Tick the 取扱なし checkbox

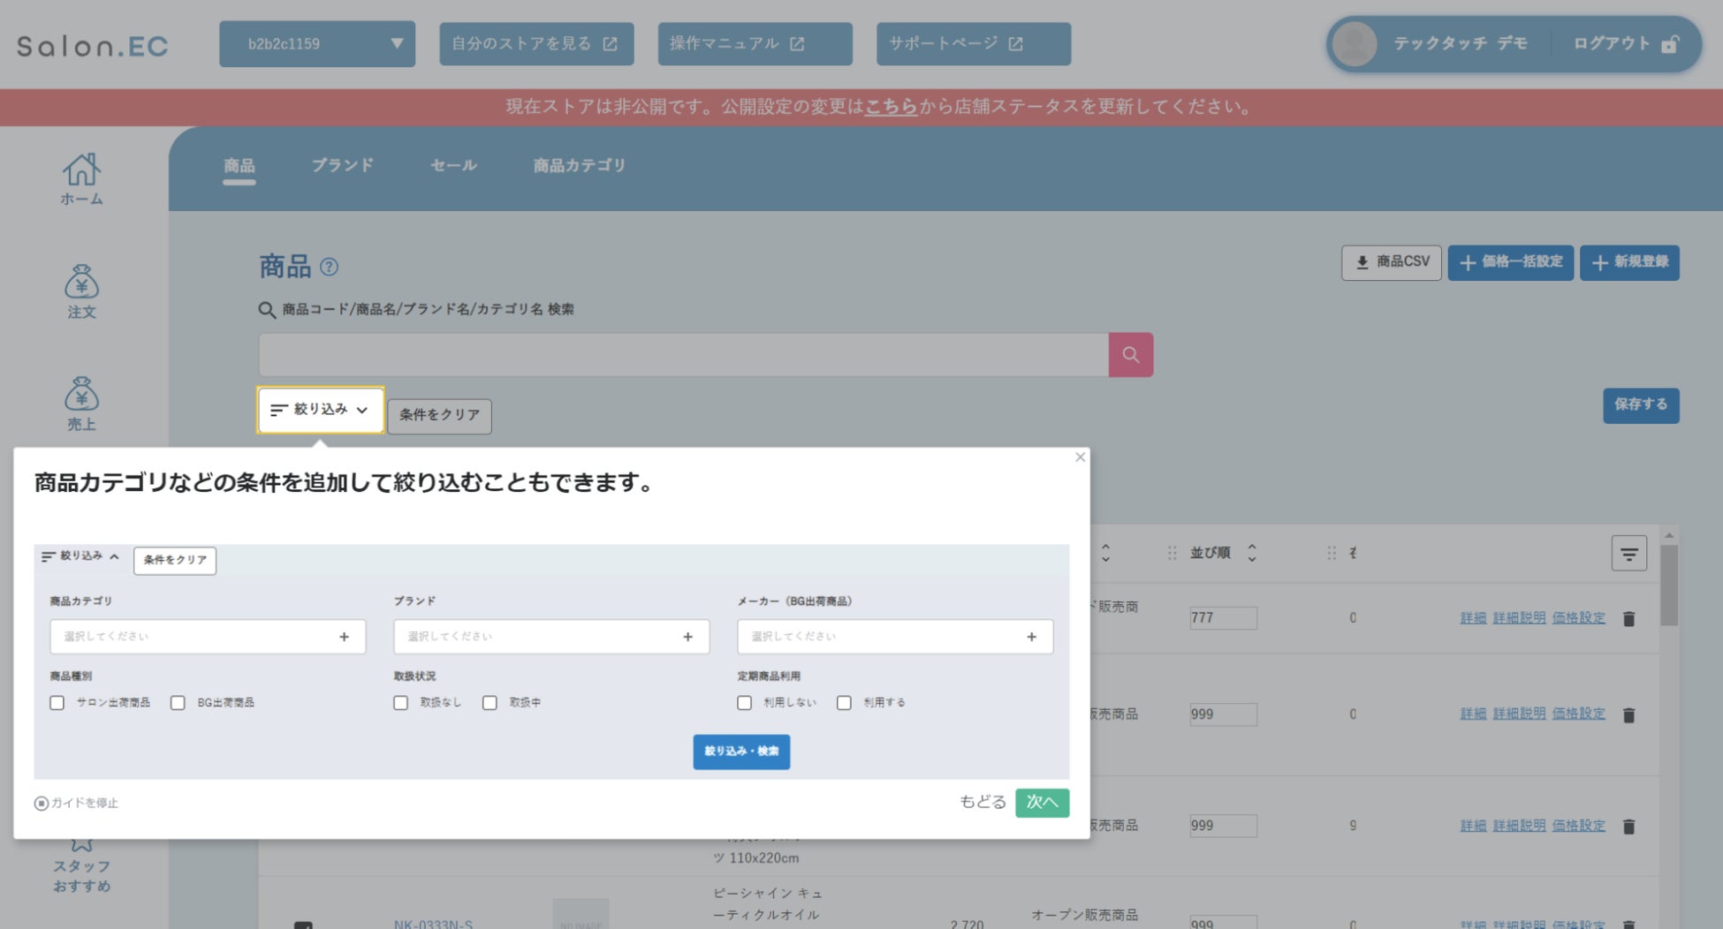coord(401,703)
